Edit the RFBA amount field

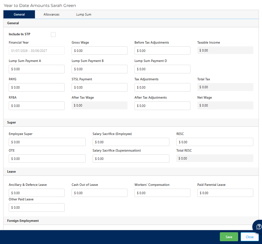pos(37,106)
